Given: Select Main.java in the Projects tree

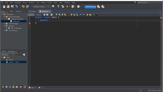Looking at the screenshot, I should tap(16, 21).
